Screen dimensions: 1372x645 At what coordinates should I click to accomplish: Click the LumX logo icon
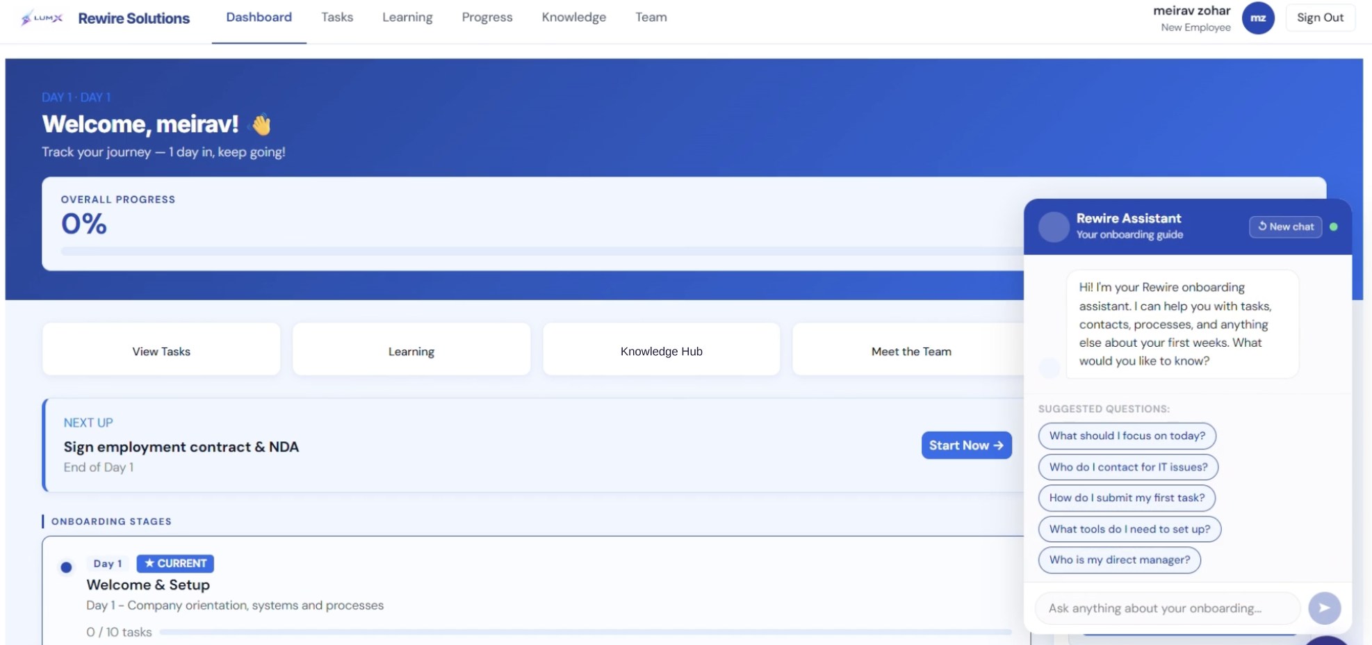(42, 18)
